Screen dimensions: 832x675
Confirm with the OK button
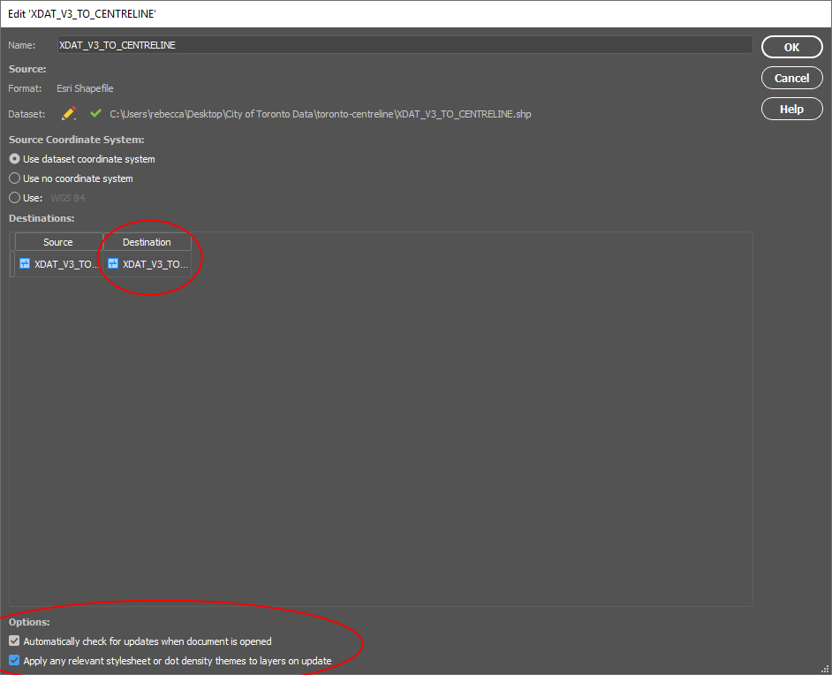coord(791,47)
